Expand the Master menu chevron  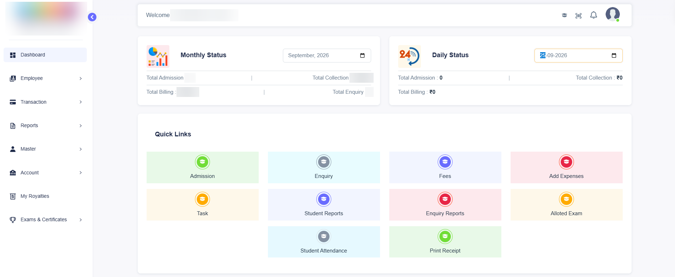click(x=81, y=149)
